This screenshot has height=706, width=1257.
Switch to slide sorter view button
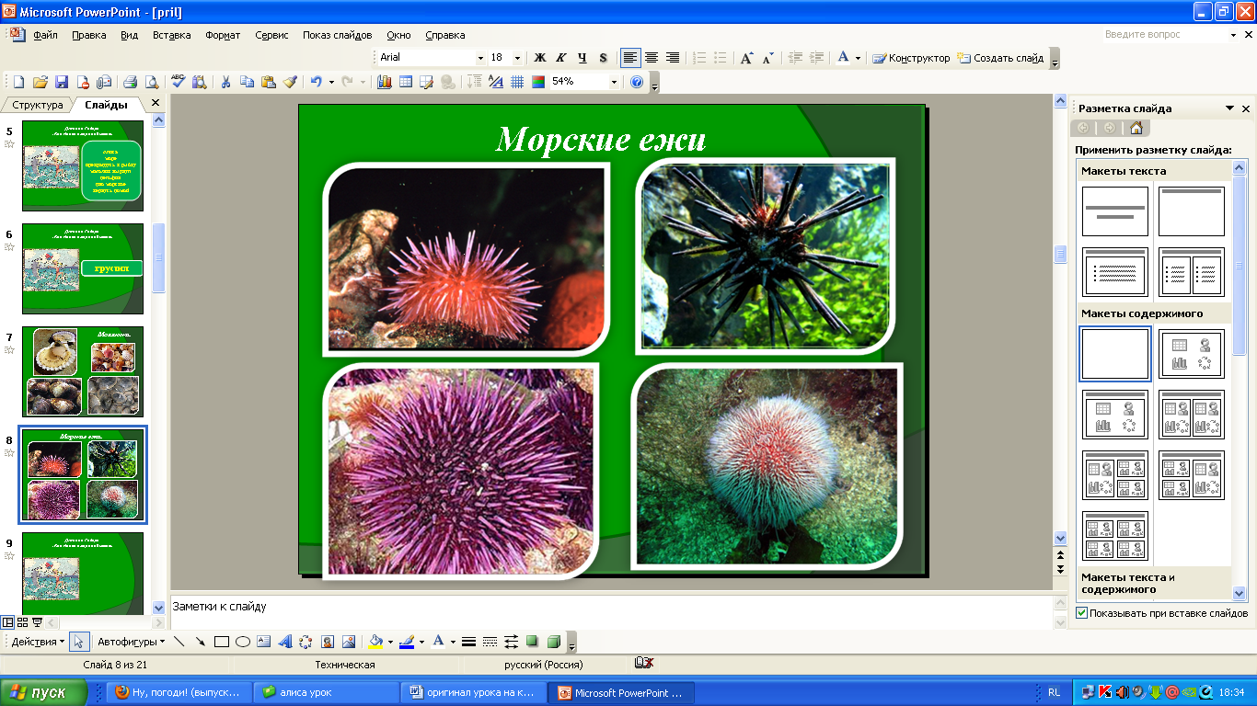(22, 622)
